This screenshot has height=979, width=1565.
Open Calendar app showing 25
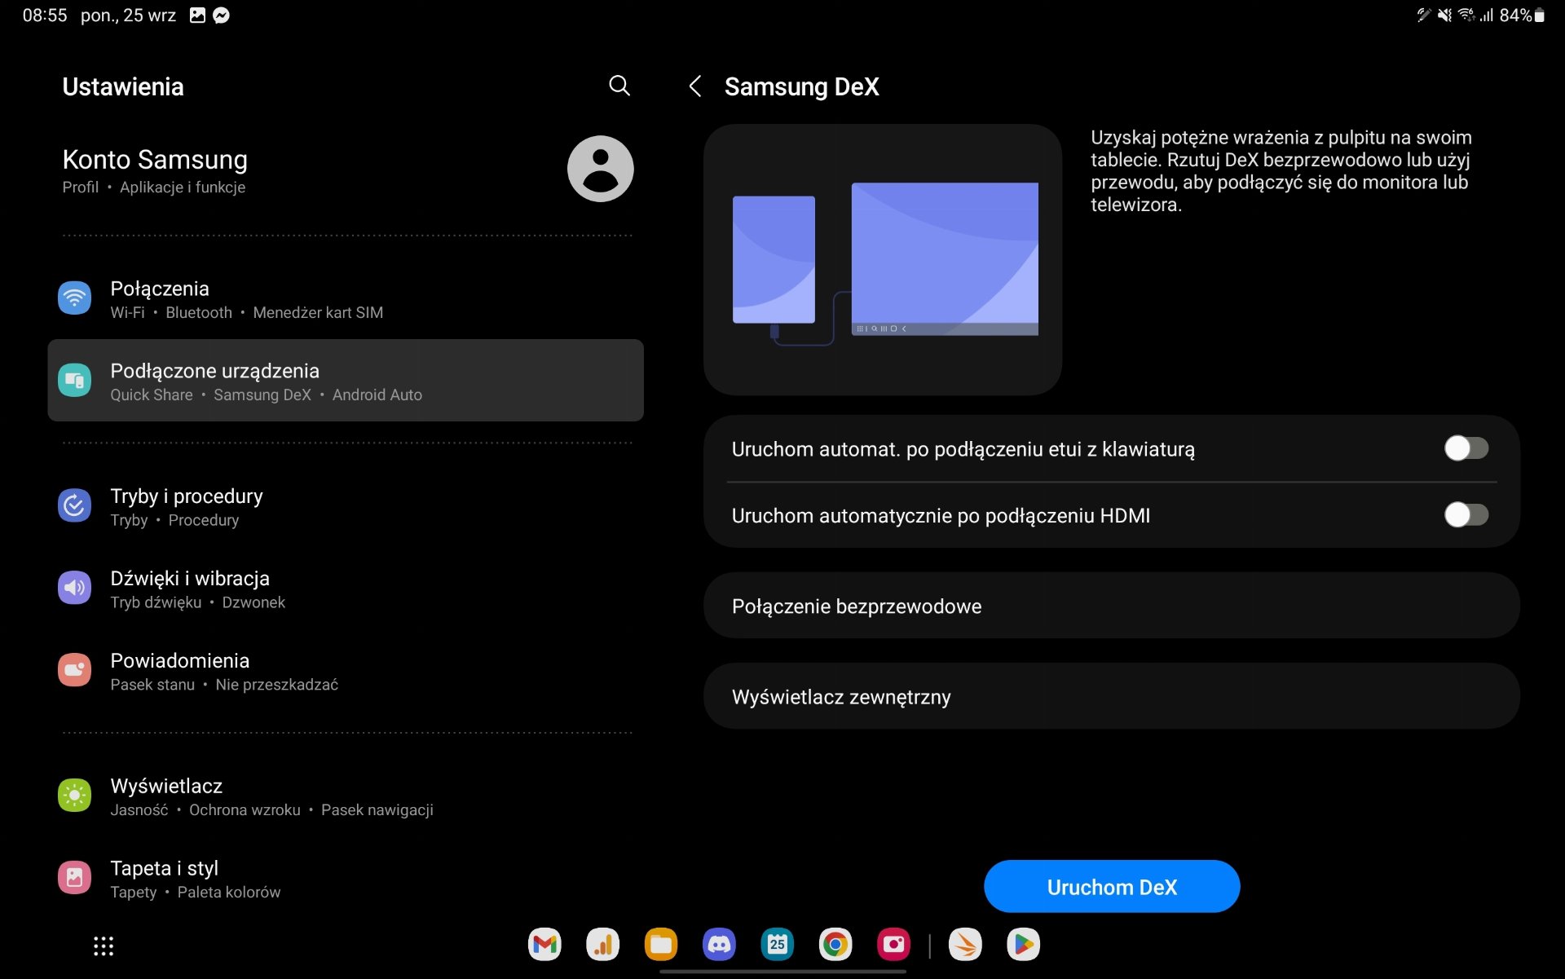click(778, 945)
